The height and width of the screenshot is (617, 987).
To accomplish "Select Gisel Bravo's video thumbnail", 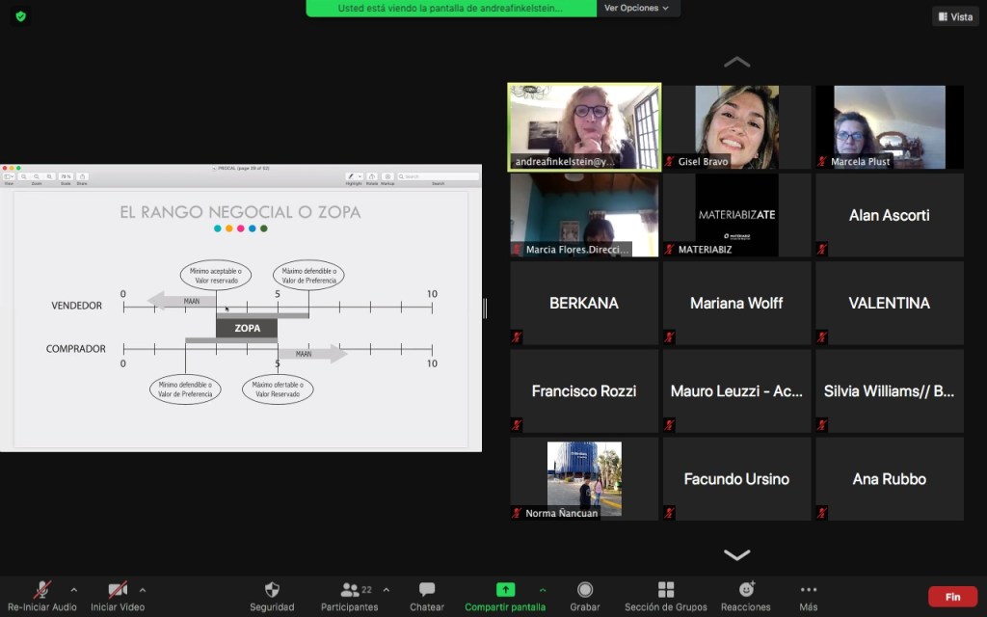I will coord(736,127).
